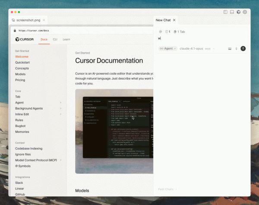Toggle the left sidebar layout icon
The width and height of the screenshot is (259, 205).
(x=225, y=12)
